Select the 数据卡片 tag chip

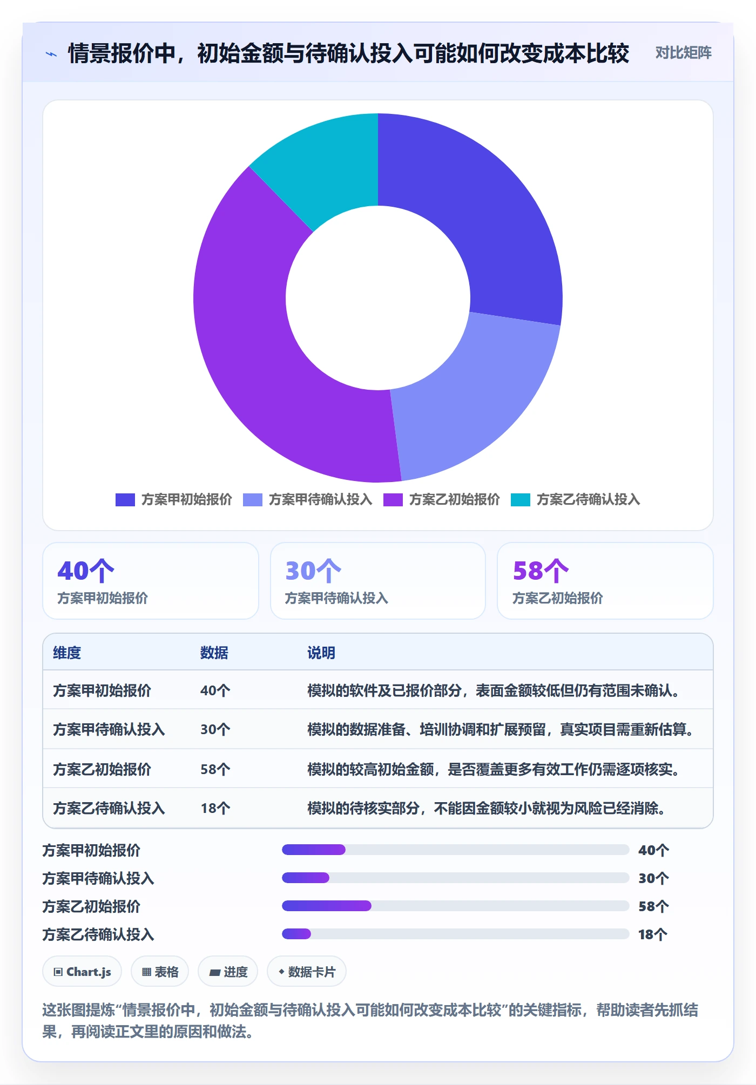(x=307, y=972)
